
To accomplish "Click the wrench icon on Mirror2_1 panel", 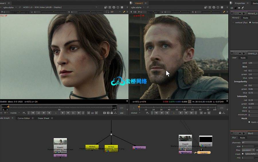I will (x=243, y=13).
